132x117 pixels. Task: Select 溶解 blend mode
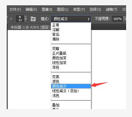pos(71,30)
